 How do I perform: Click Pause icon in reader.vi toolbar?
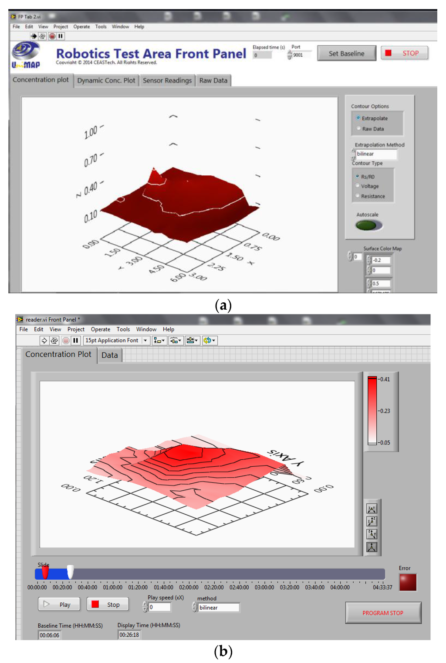click(x=76, y=340)
